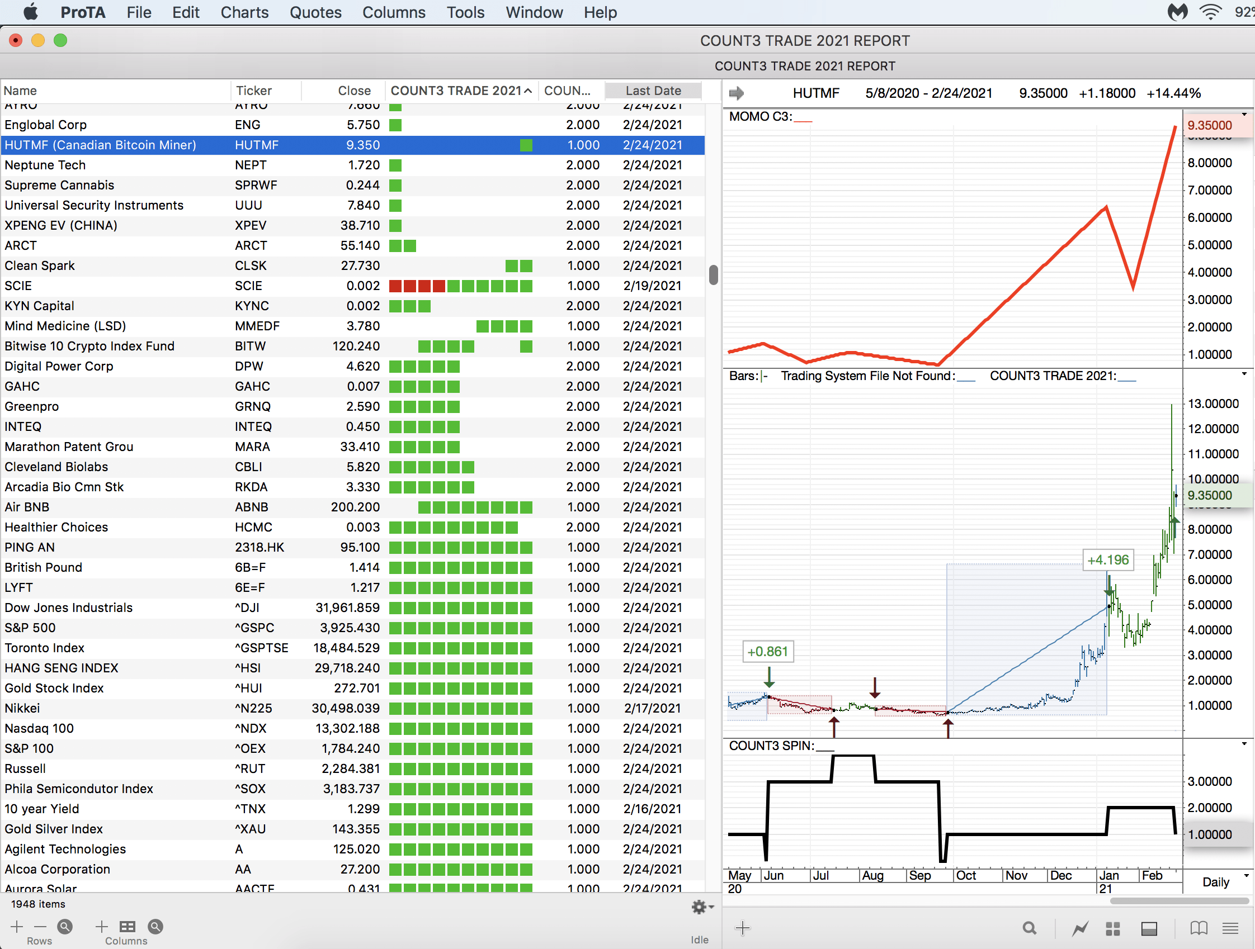Screen dimensions: 1255x949
Task: Remove a row with the Rows minus icon
Action: [40, 926]
